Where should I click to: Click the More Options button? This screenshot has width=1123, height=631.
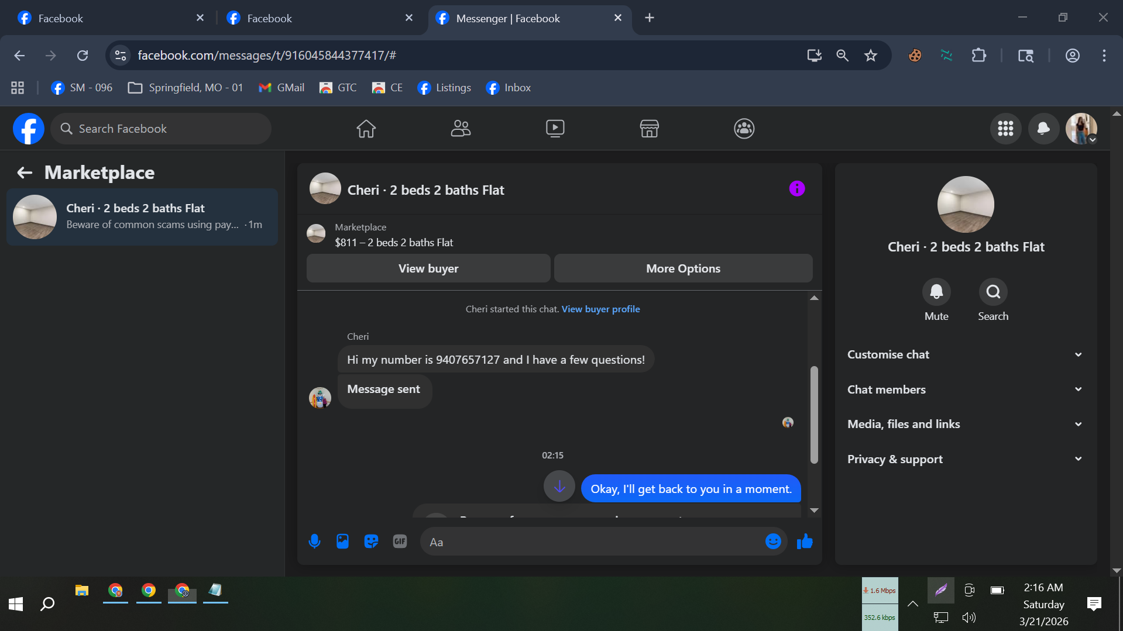[x=683, y=268]
